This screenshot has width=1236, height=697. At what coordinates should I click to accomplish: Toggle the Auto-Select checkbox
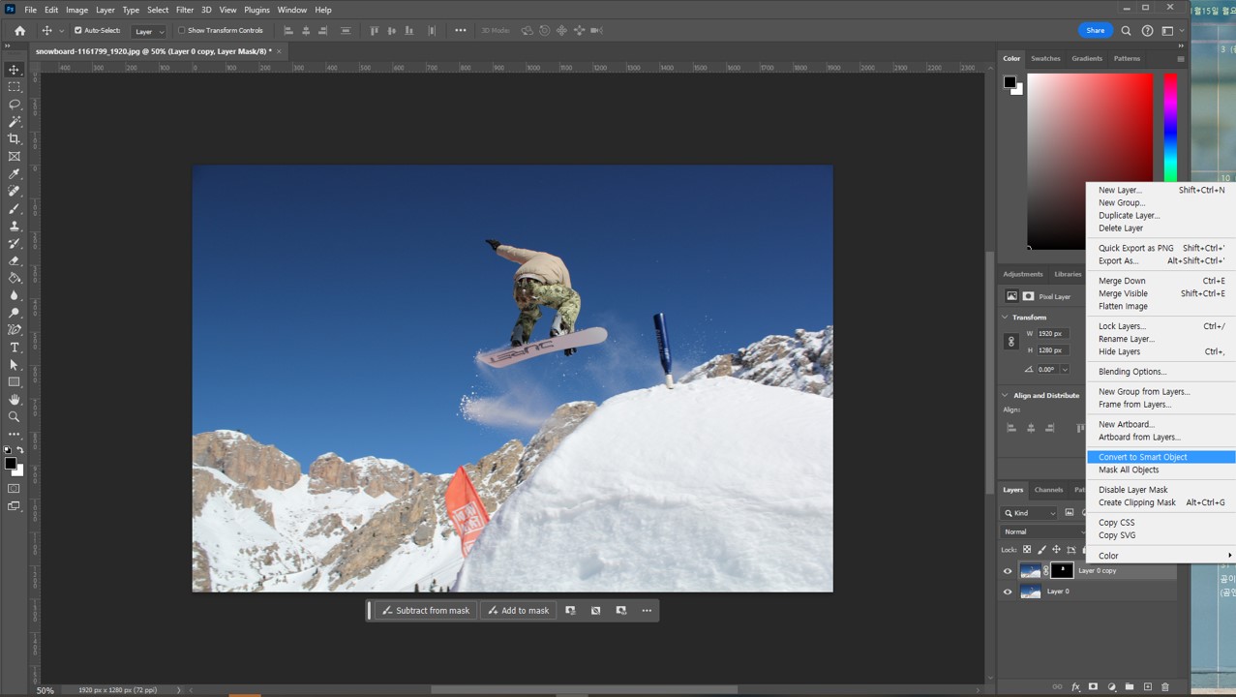coord(78,31)
